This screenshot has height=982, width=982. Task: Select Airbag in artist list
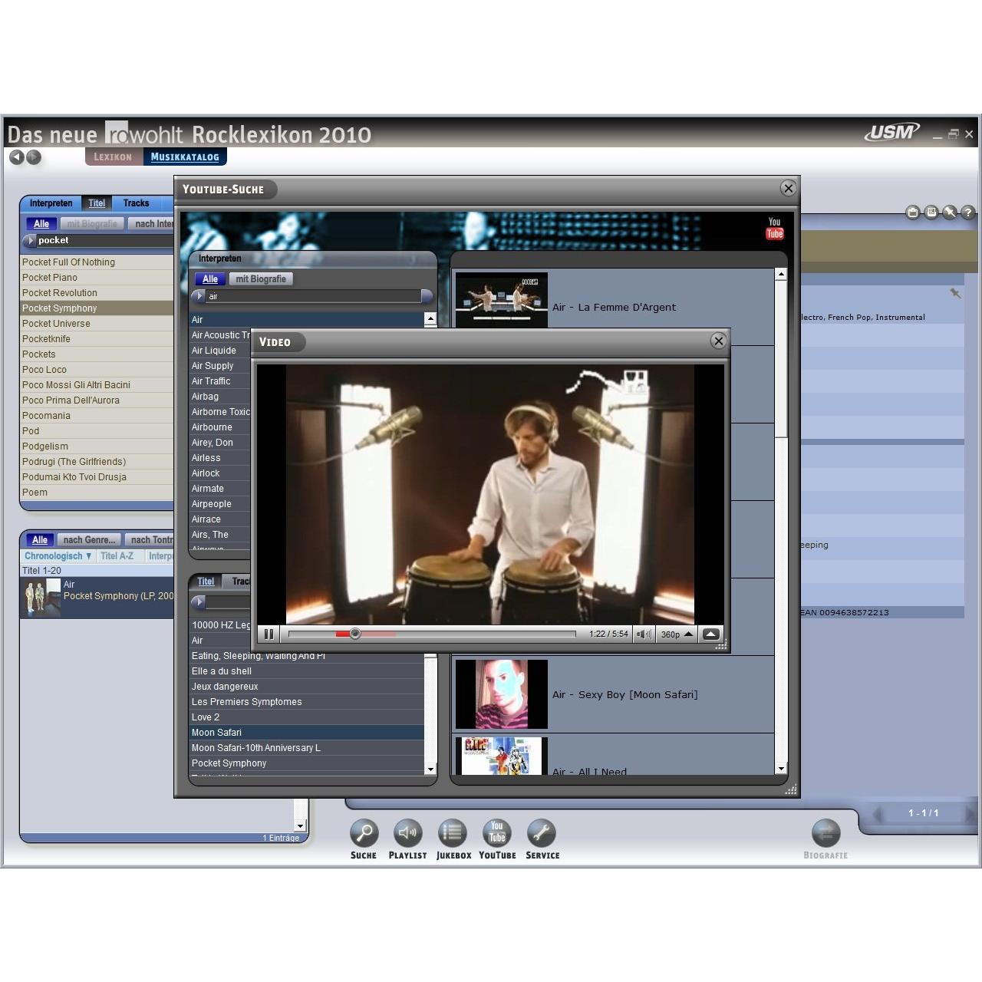pyautogui.click(x=220, y=396)
